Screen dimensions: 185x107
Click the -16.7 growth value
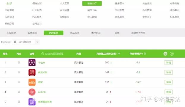(x=138, y=82)
